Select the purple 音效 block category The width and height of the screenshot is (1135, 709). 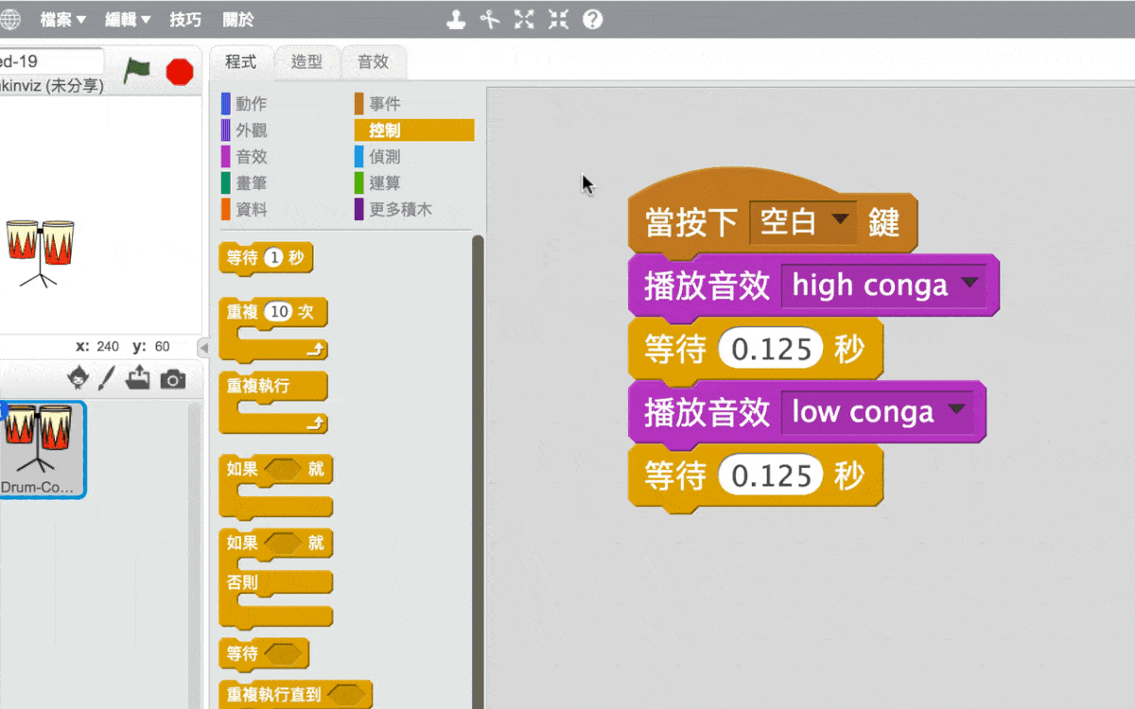251,157
